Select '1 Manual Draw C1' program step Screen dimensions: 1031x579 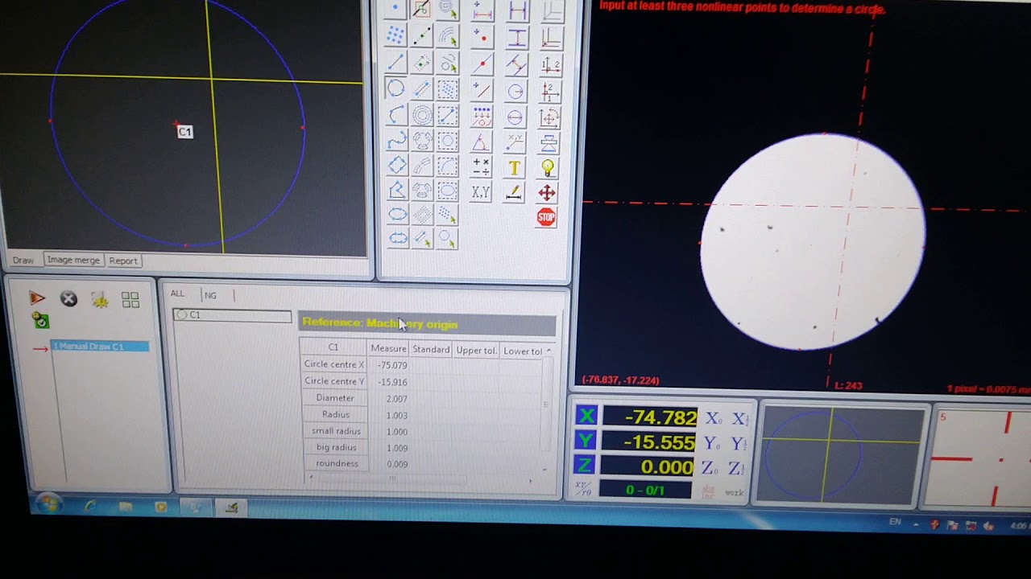100,346
